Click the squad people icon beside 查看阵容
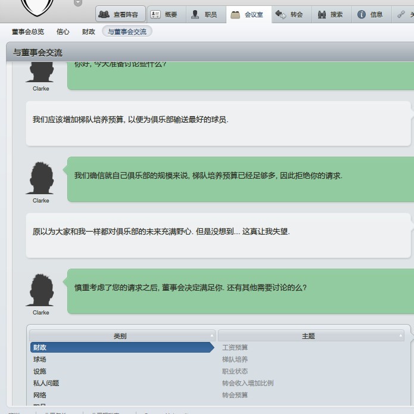The height and width of the screenshot is (414, 414). pyautogui.click(x=104, y=14)
